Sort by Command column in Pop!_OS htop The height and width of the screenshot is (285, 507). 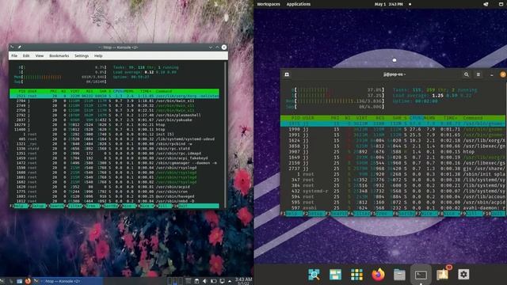pos(473,118)
